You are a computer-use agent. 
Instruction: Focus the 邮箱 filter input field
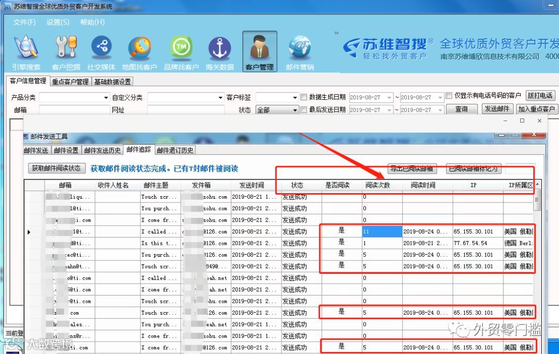click(74, 110)
